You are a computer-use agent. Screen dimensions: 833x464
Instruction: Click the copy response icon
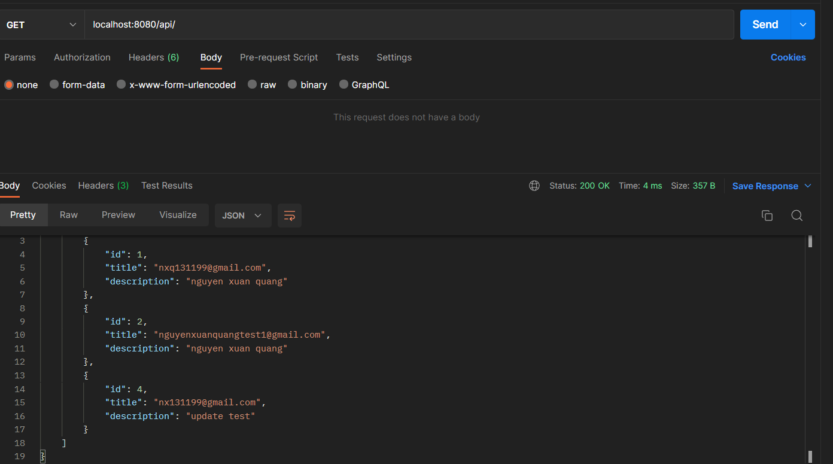click(767, 216)
